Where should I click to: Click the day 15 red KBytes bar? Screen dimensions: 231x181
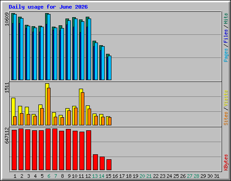click(109, 165)
